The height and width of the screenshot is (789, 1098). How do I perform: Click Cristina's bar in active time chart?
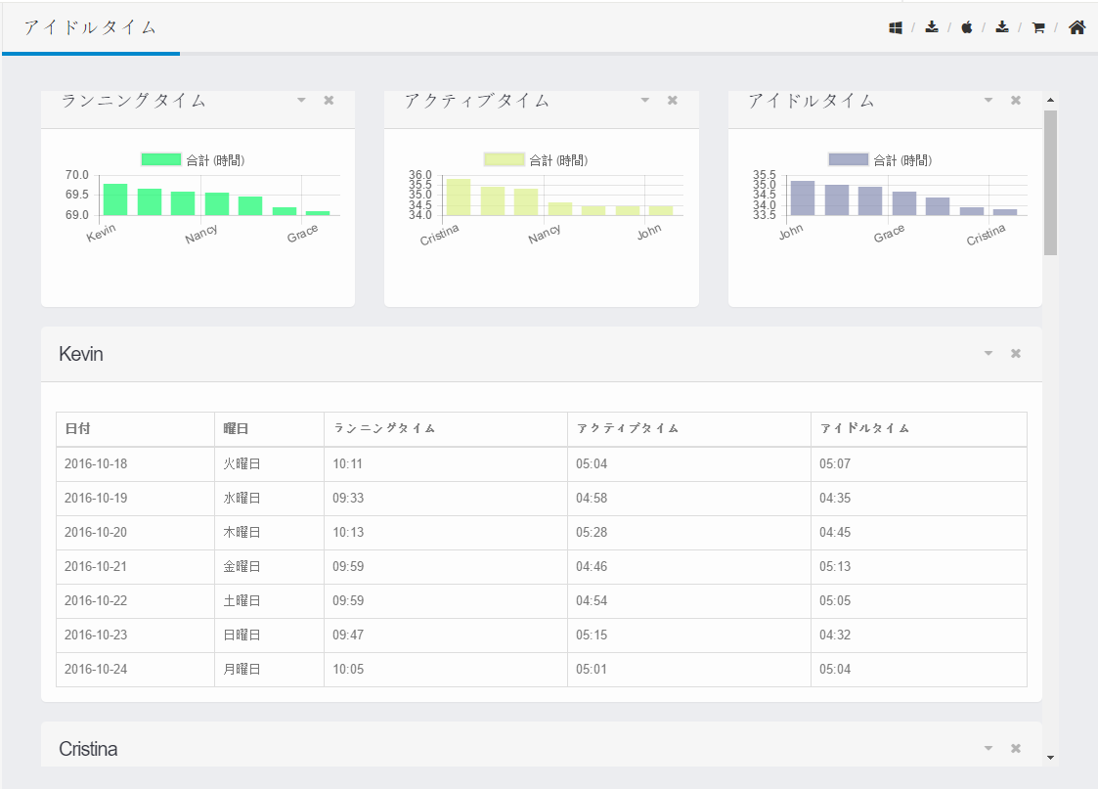point(459,197)
